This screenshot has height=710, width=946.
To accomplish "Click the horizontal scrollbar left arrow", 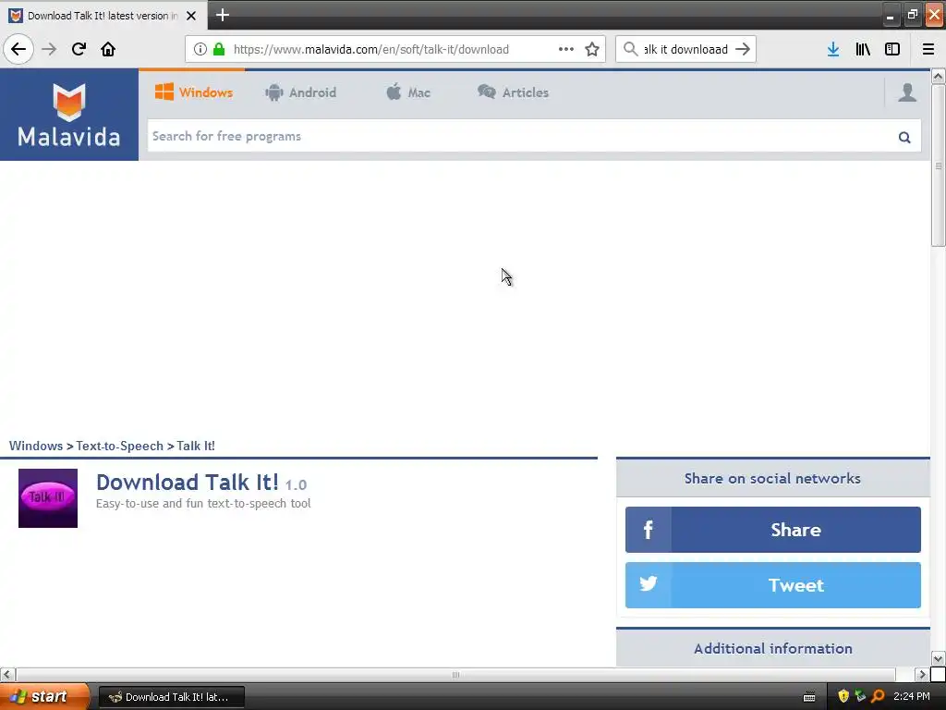I will [x=7, y=674].
